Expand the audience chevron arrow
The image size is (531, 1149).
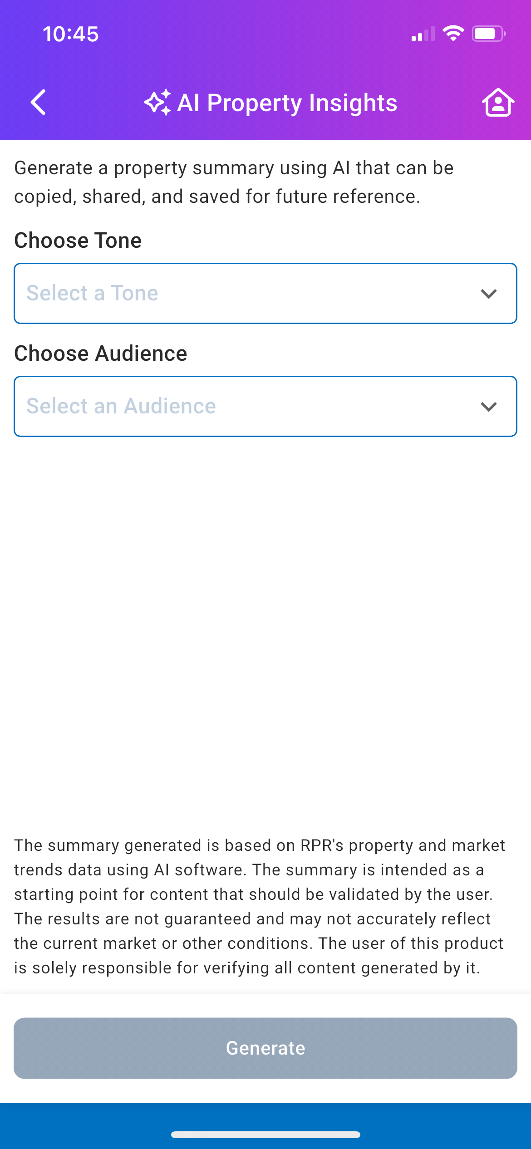click(x=488, y=407)
